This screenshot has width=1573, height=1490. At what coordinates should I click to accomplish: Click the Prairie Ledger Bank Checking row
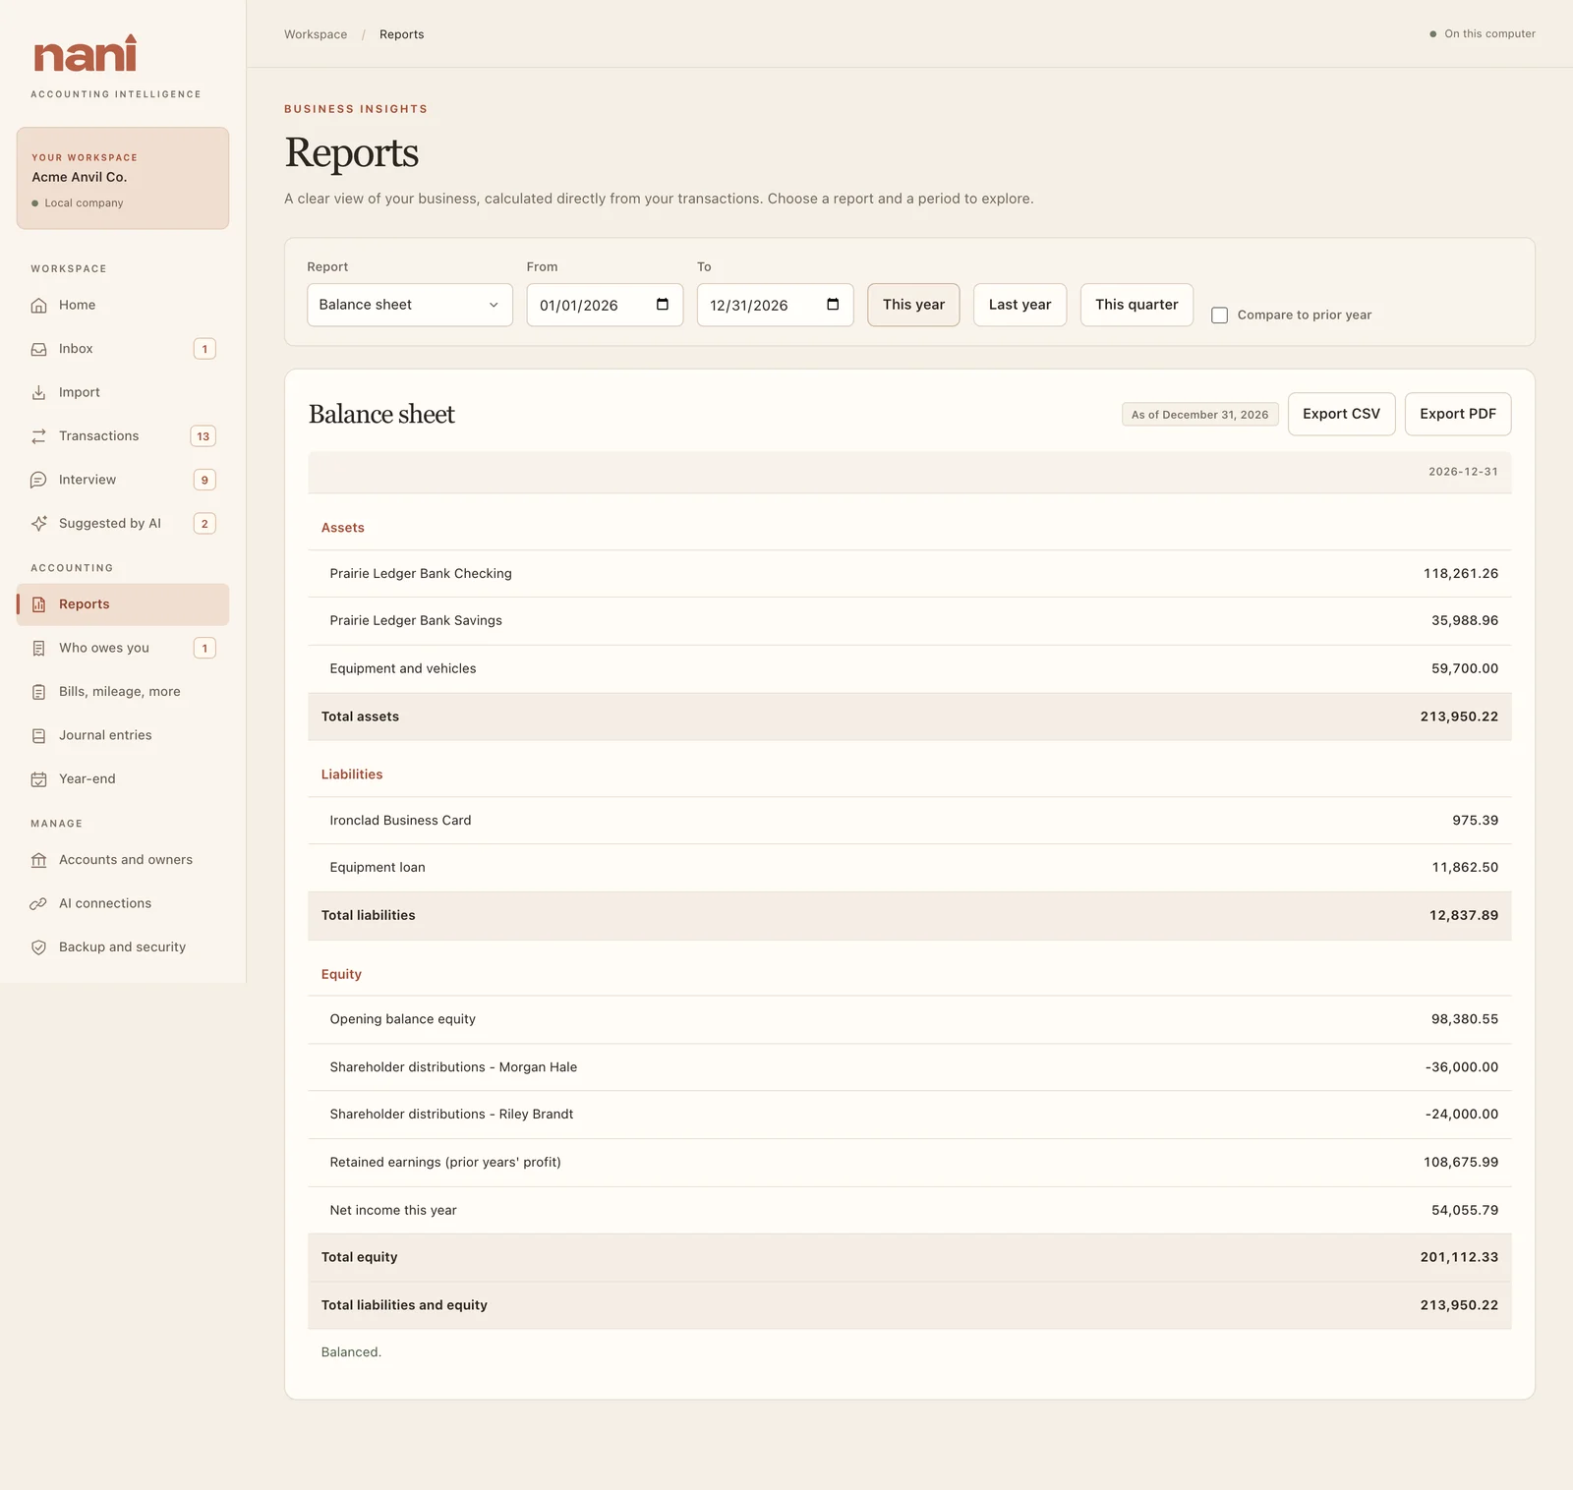(x=909, y=574)
